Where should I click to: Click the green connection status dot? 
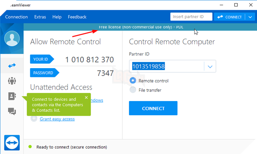click(x=30, y=147)
